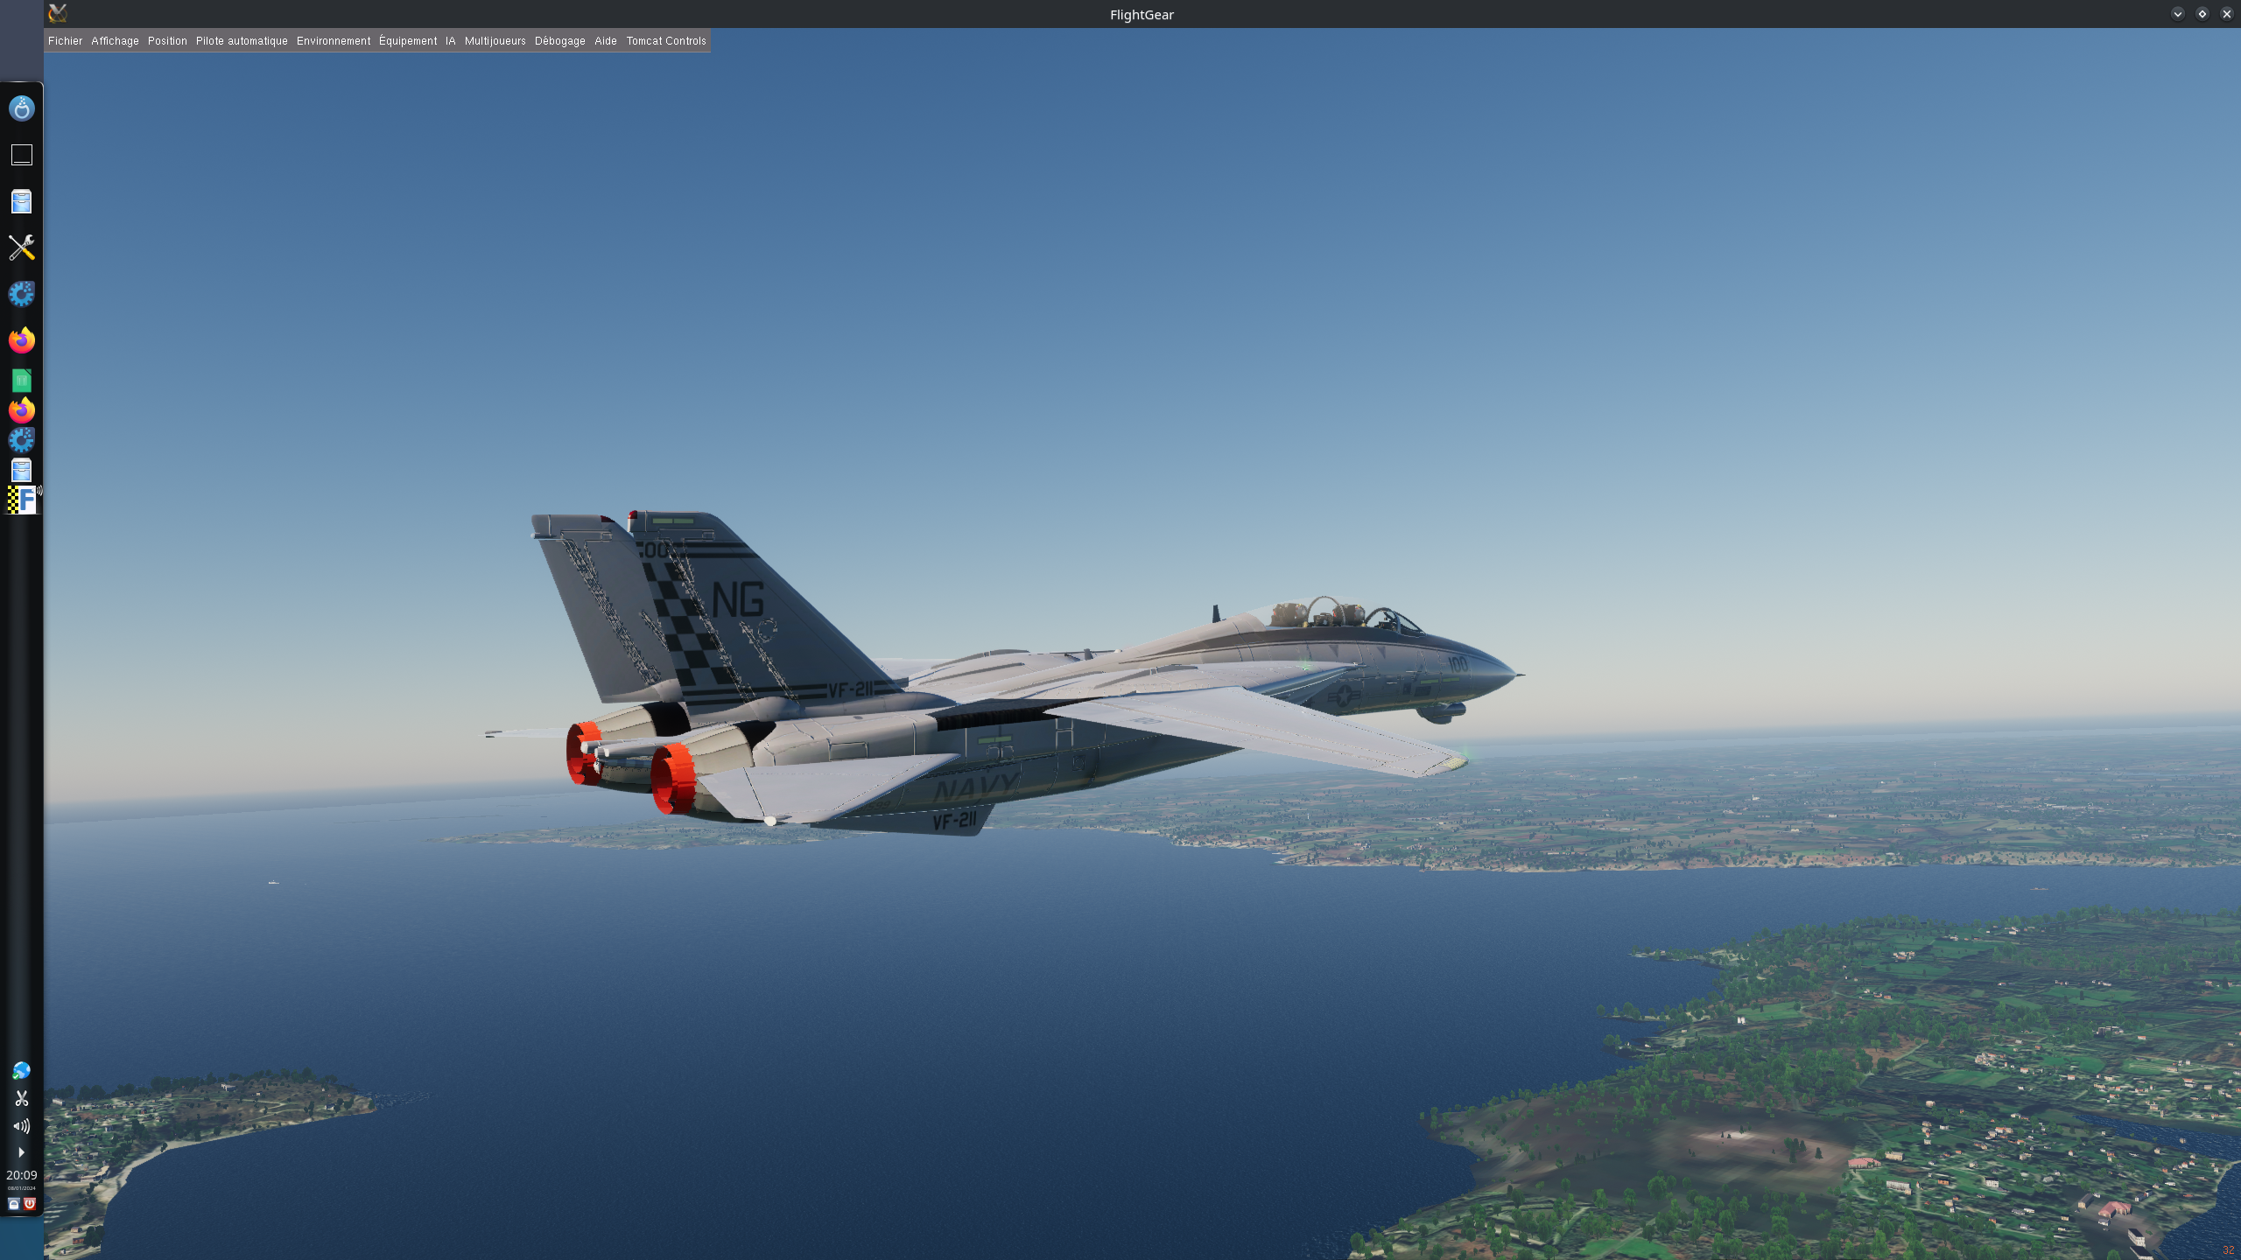This screenshot has height=1260, width=2241.
Task: Open the Fichier menu
Action: tap(65, 41)
